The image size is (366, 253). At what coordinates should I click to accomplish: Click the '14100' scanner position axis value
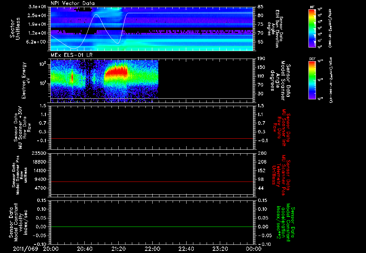coord(39,170)
